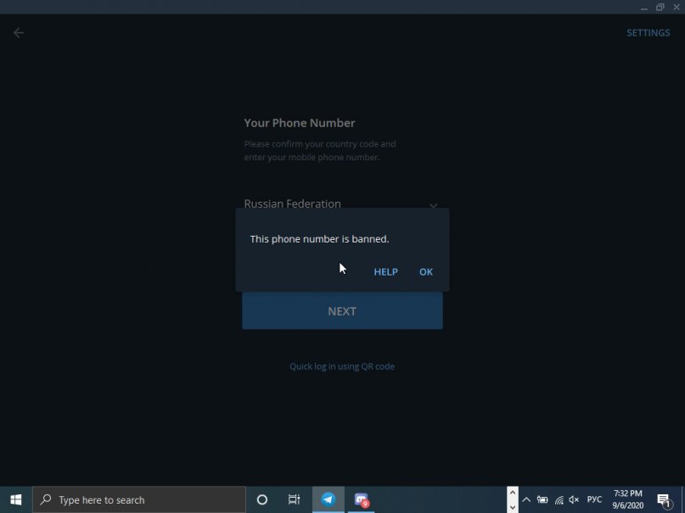
Task: Click the battery status tray icon
Action: click(542, 500)
